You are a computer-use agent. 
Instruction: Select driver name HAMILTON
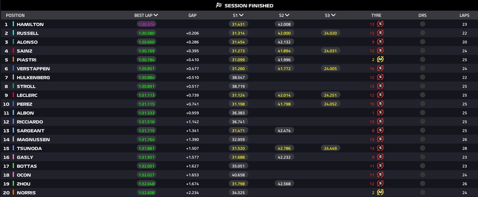(x=30, y=24)
